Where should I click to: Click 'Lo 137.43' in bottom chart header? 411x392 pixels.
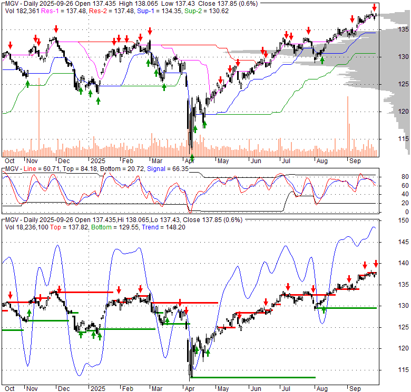tap(165, 220)
